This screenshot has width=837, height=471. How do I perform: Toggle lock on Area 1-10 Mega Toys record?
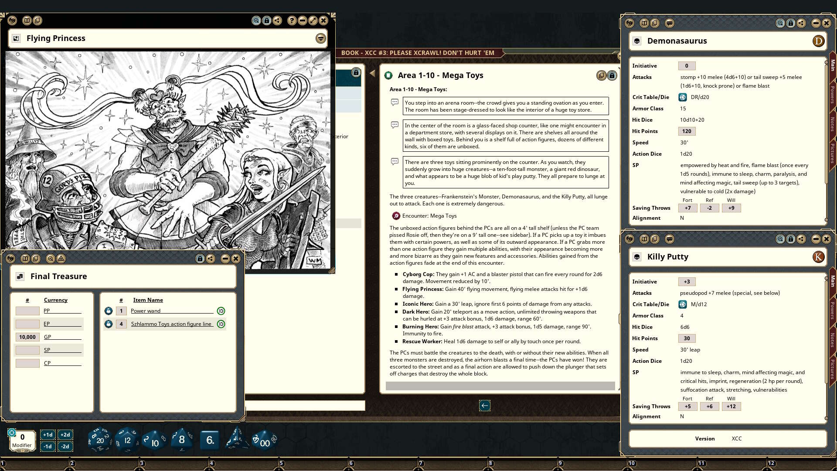tap(612, 75)
